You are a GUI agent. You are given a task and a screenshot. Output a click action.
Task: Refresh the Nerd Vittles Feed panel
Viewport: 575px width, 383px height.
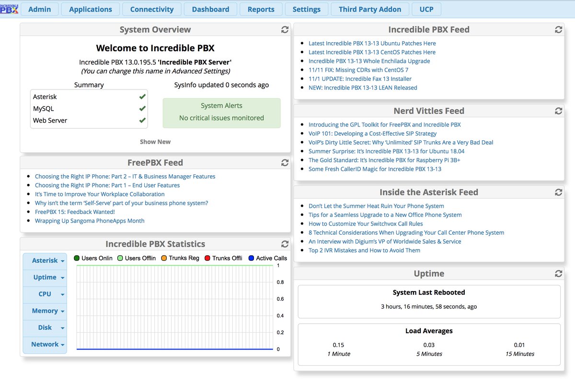pyautogui.click(x=558, y=111)
